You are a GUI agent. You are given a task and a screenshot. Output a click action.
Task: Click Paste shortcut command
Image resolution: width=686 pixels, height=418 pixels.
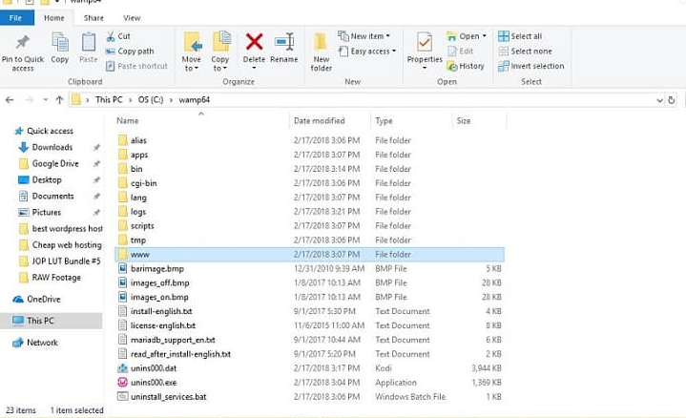point(137,66)
